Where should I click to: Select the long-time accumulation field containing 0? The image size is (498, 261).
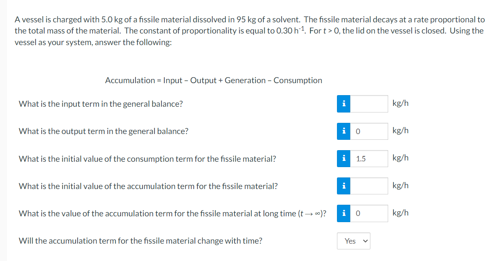tap(369, 213)
